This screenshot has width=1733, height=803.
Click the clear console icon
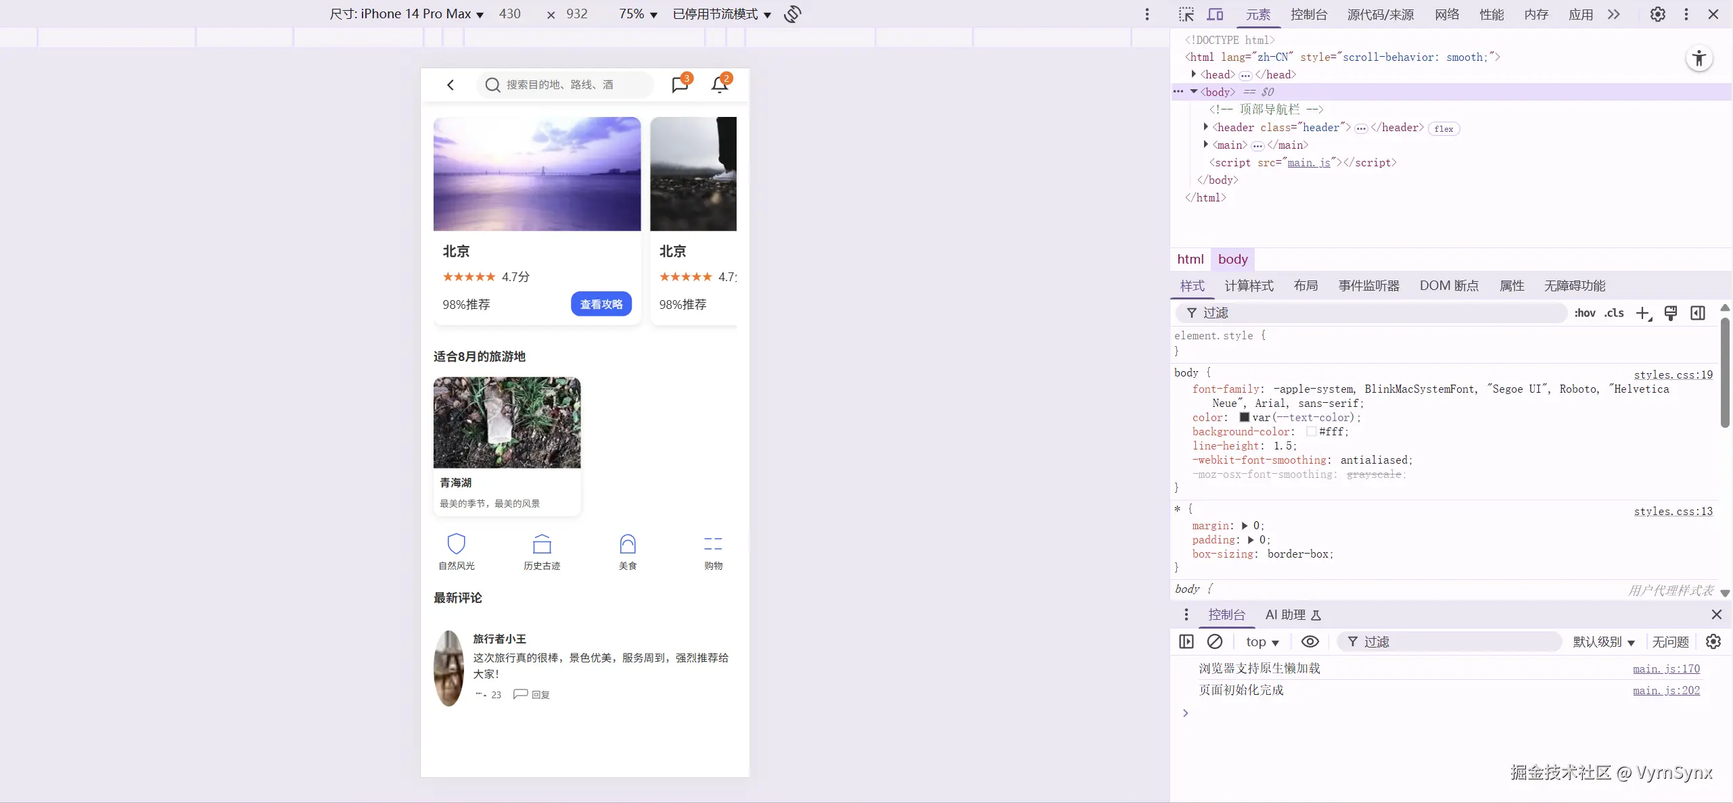[x=1215, y=641]
